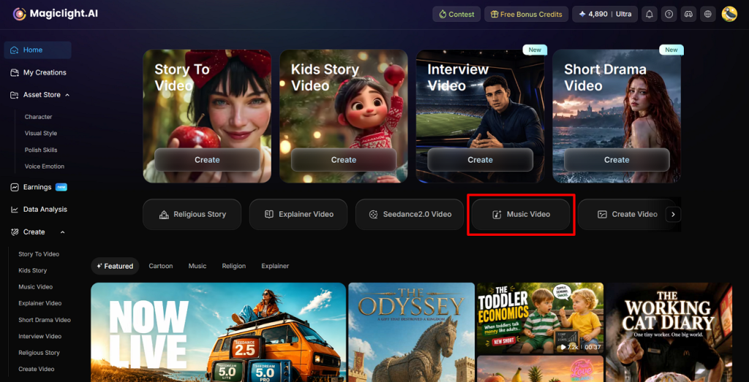Select Music Video in the sidebar list
Screen dimensions: 749x382
tap(35, 287)
